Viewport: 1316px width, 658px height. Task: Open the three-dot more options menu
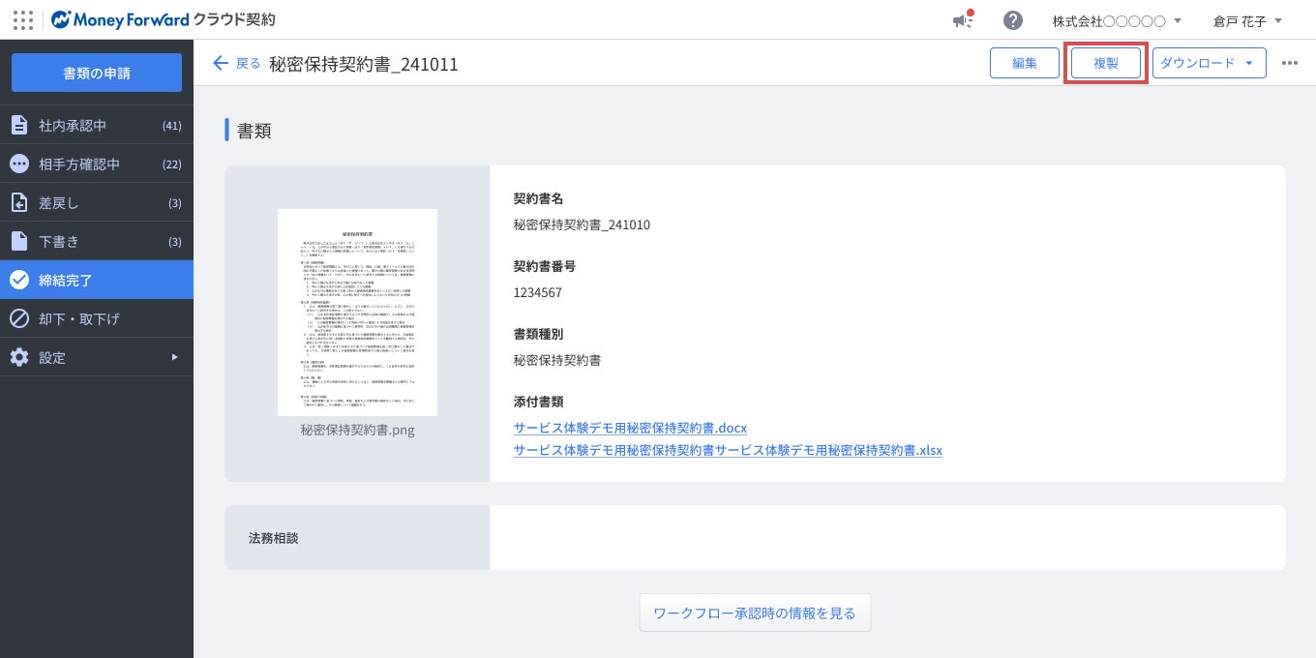coord(1290,63)
